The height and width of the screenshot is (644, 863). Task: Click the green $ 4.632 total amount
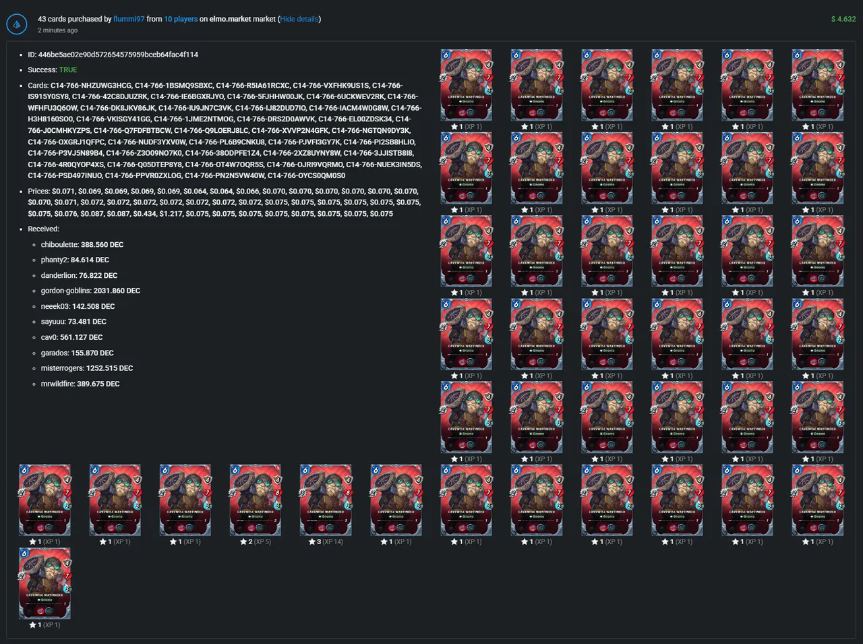843,19
